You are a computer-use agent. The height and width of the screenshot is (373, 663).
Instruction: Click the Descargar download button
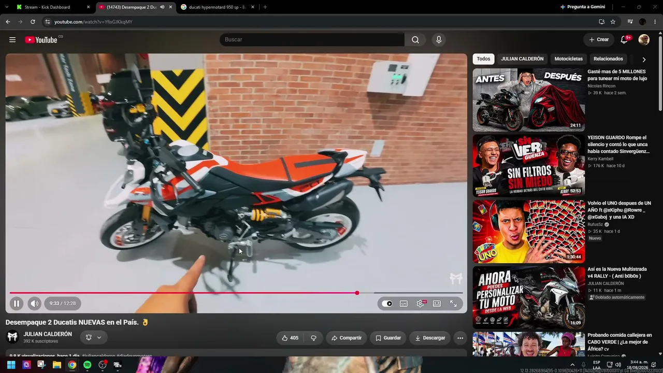click(x=430, y=338)
